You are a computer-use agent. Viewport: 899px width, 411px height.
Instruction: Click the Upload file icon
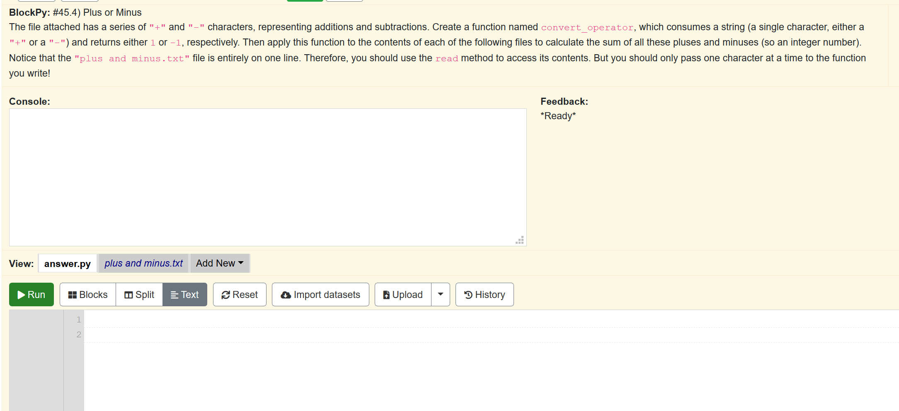coord(387,294)
